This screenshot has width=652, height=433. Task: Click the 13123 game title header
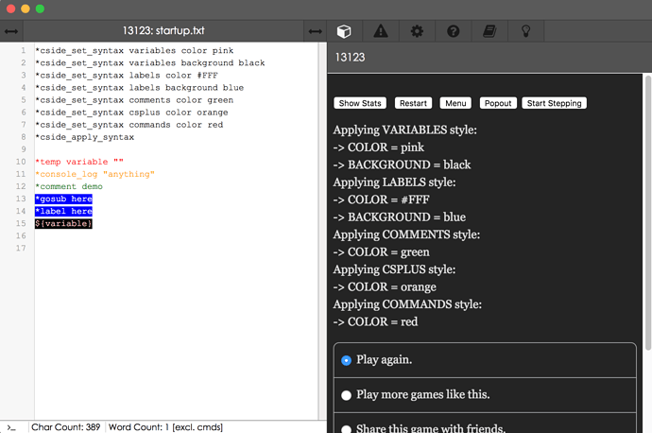350,58
